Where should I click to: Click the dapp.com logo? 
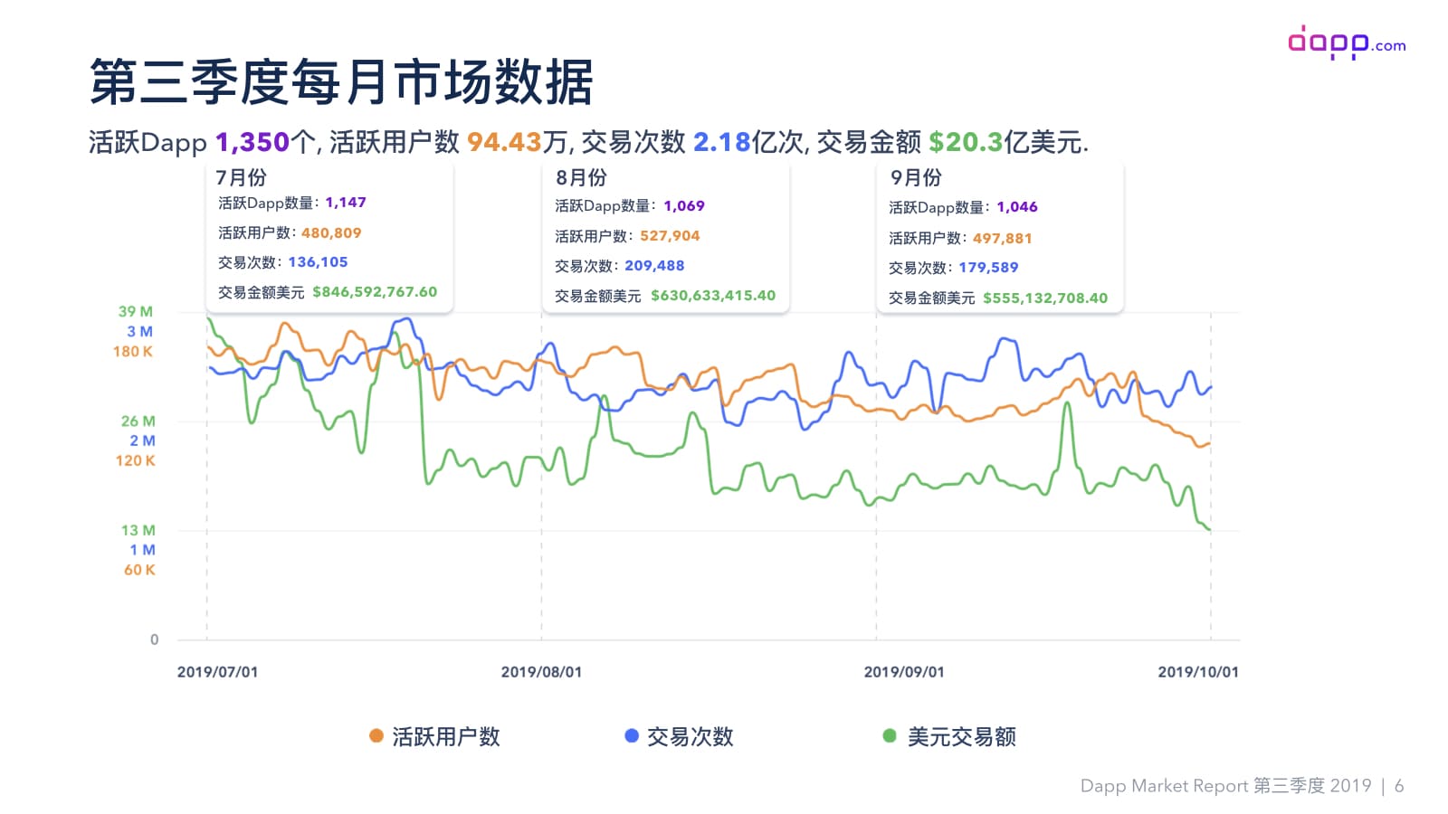[1347, 43]
